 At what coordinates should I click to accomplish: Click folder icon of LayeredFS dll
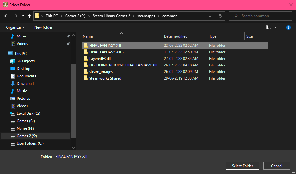tap(85, 59)
